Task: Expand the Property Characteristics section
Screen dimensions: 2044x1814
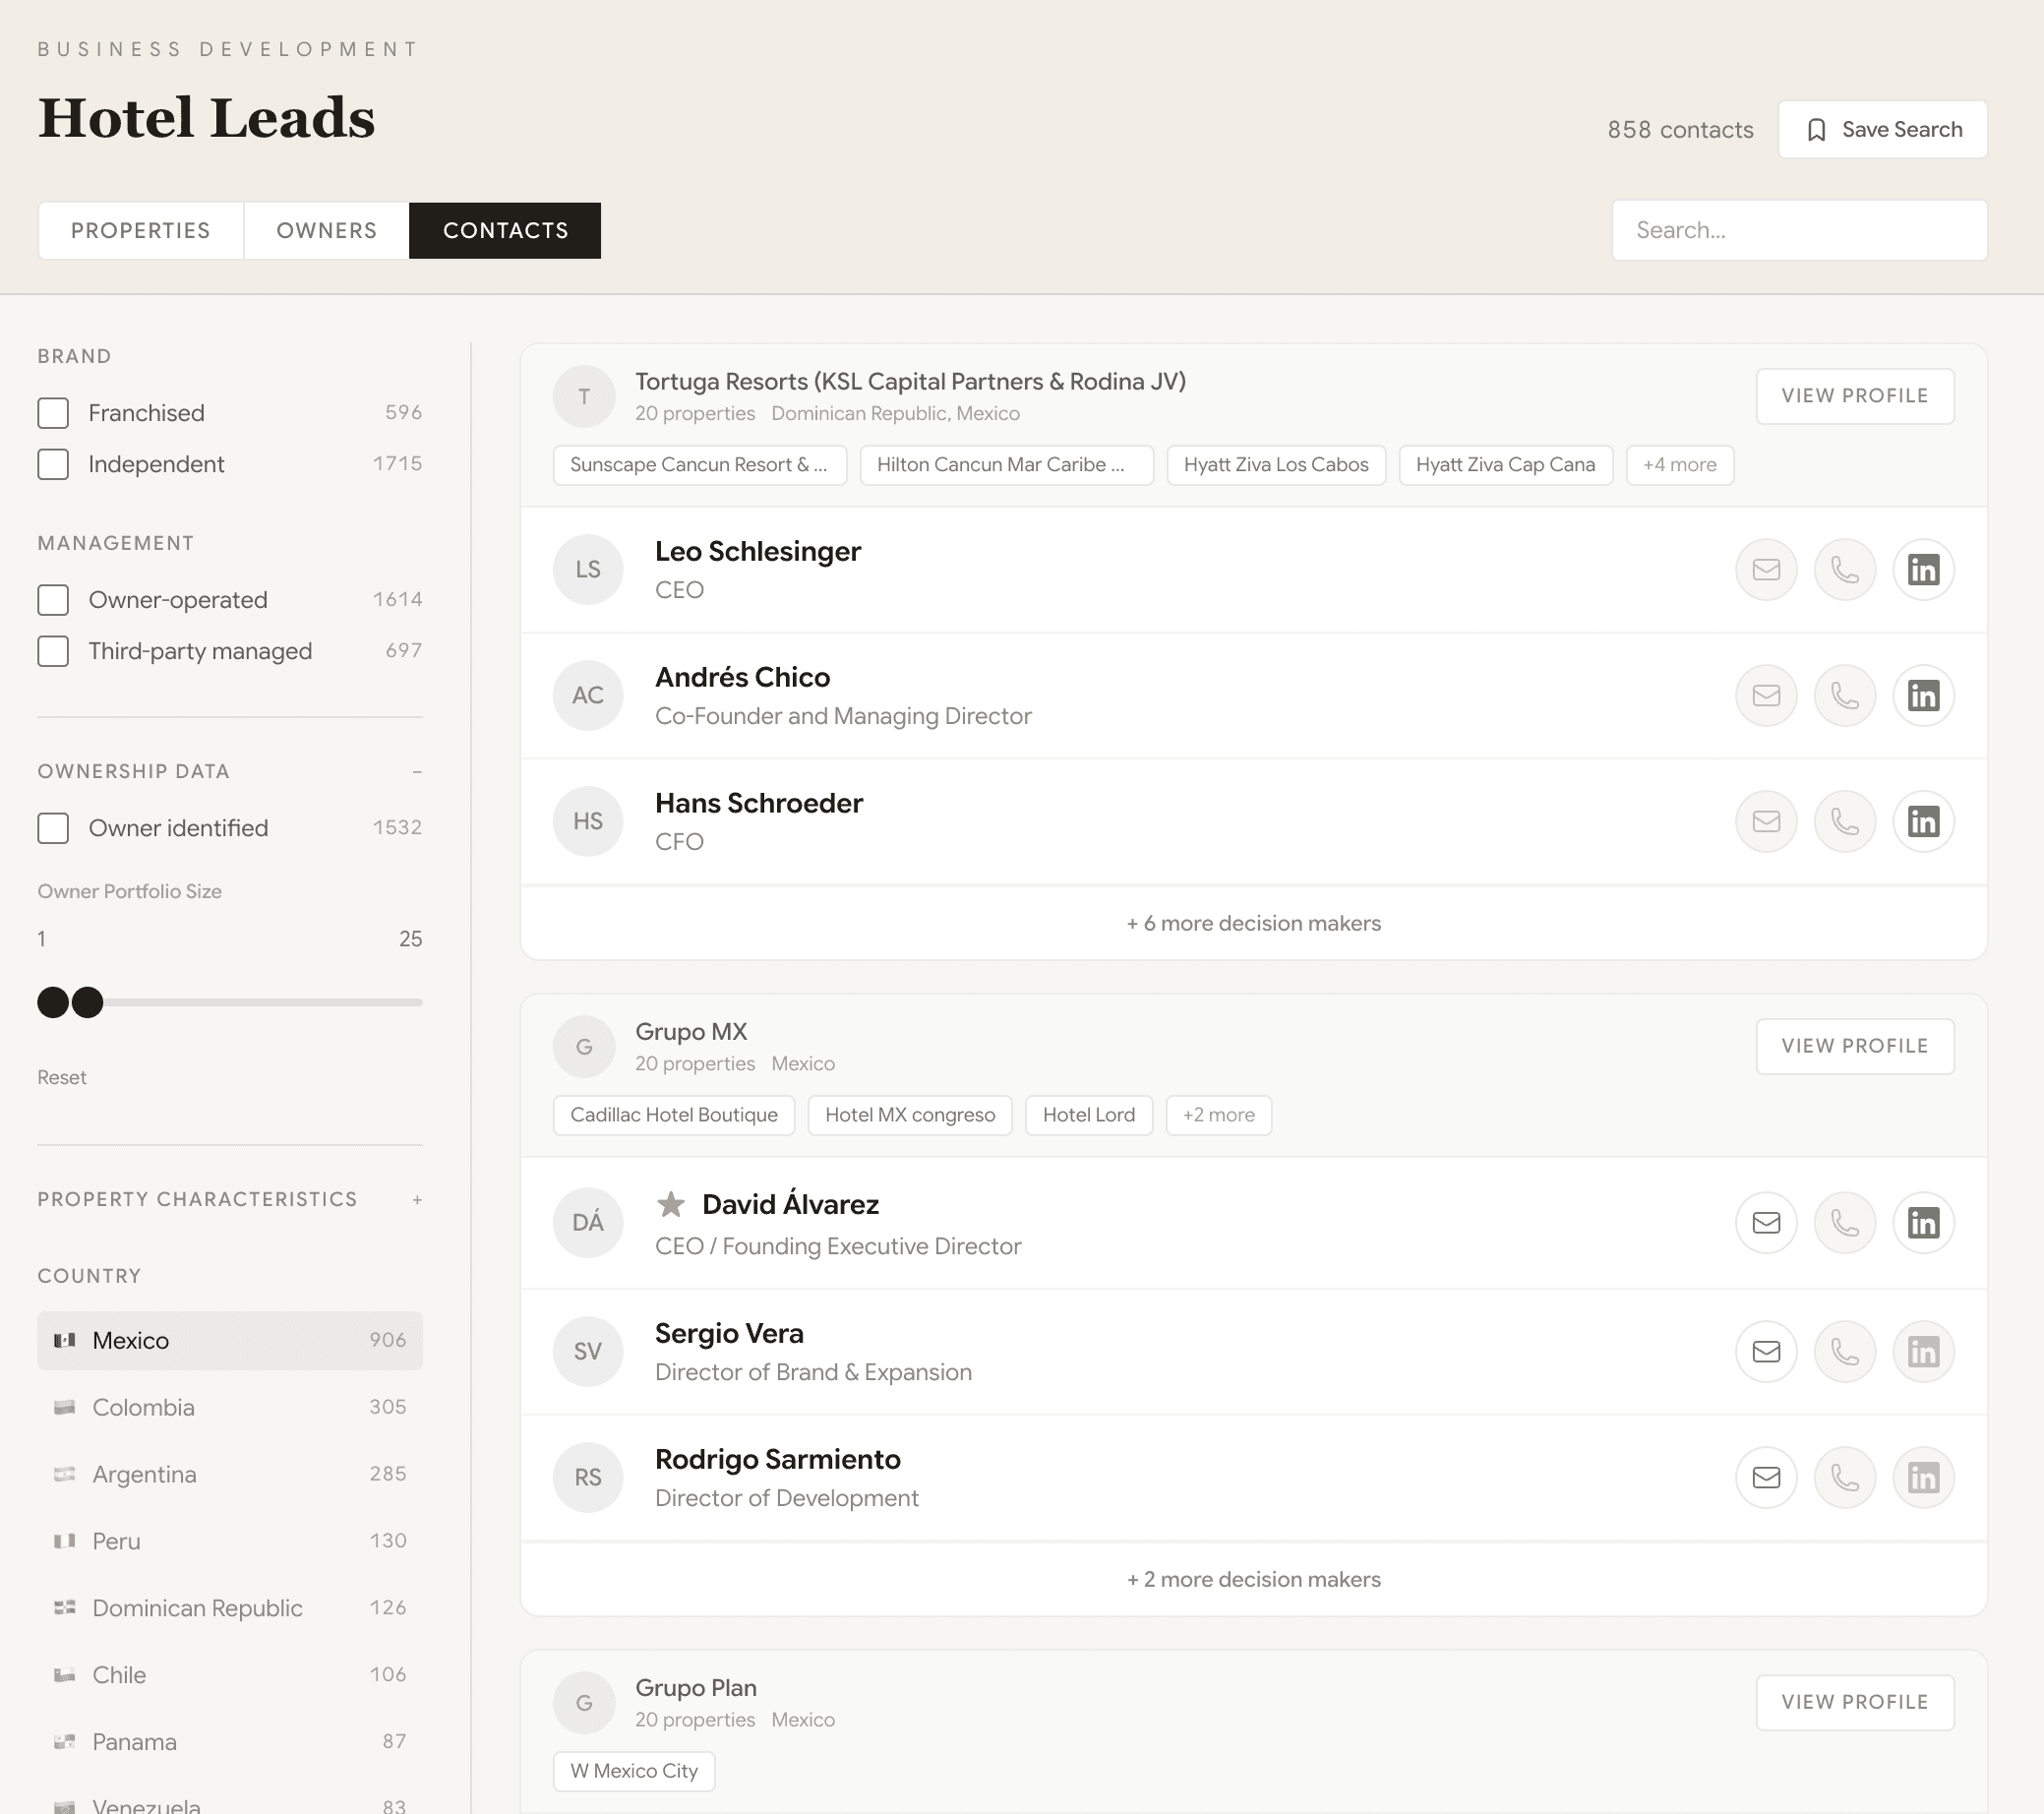Action: pyautogui.click(x=417, y=1200)
